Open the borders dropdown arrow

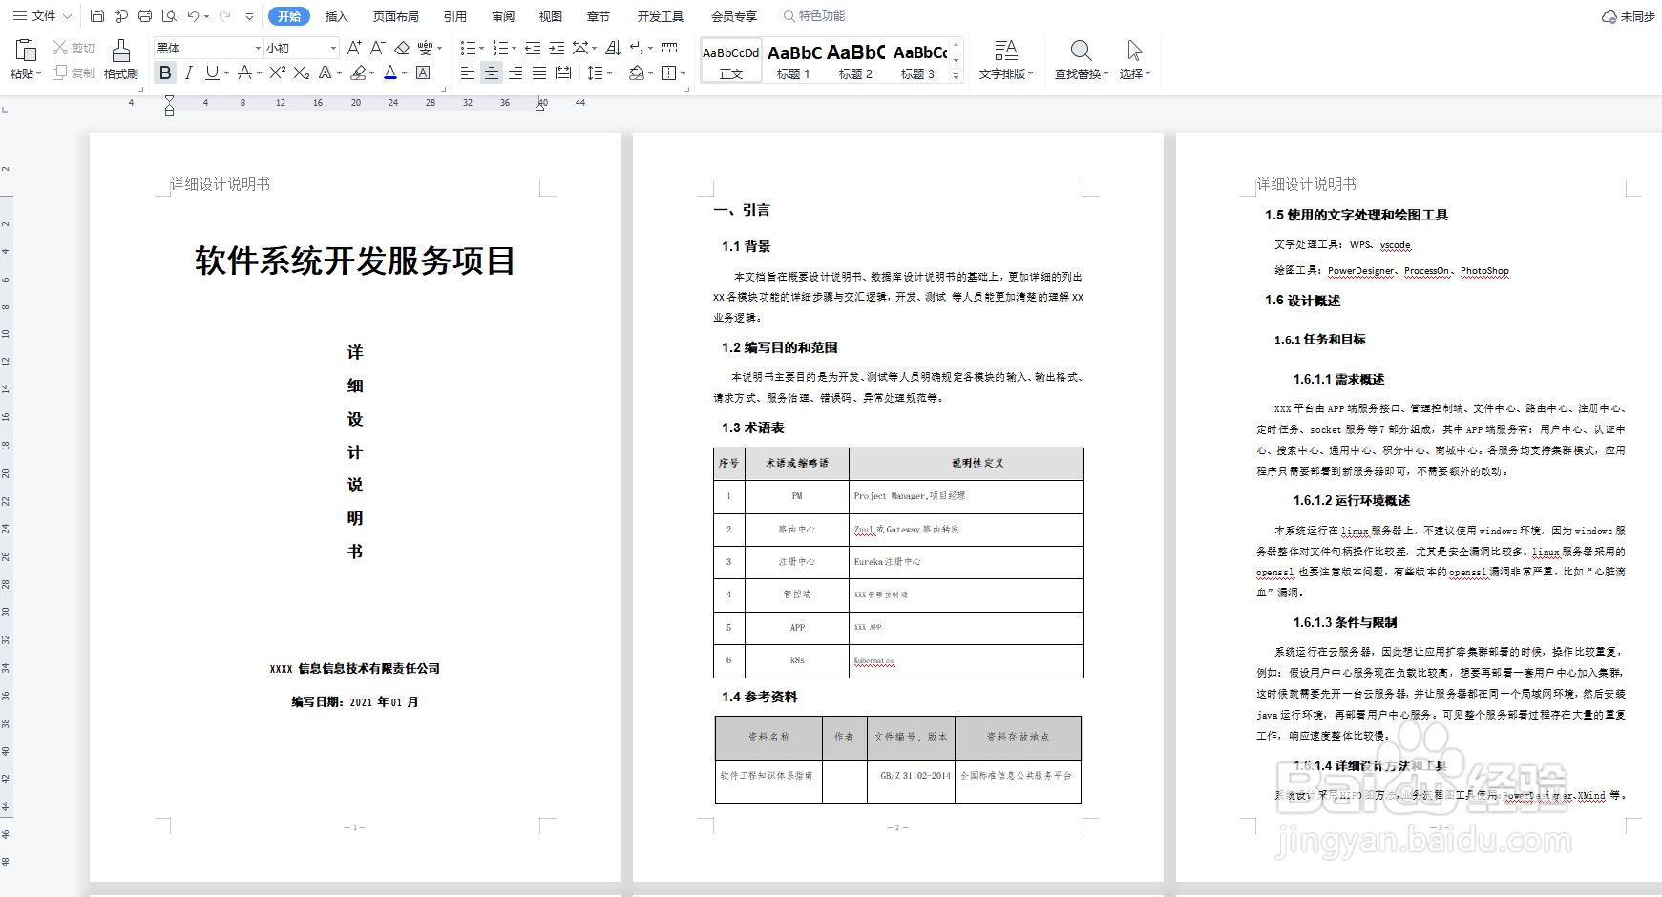click(684, 73)
